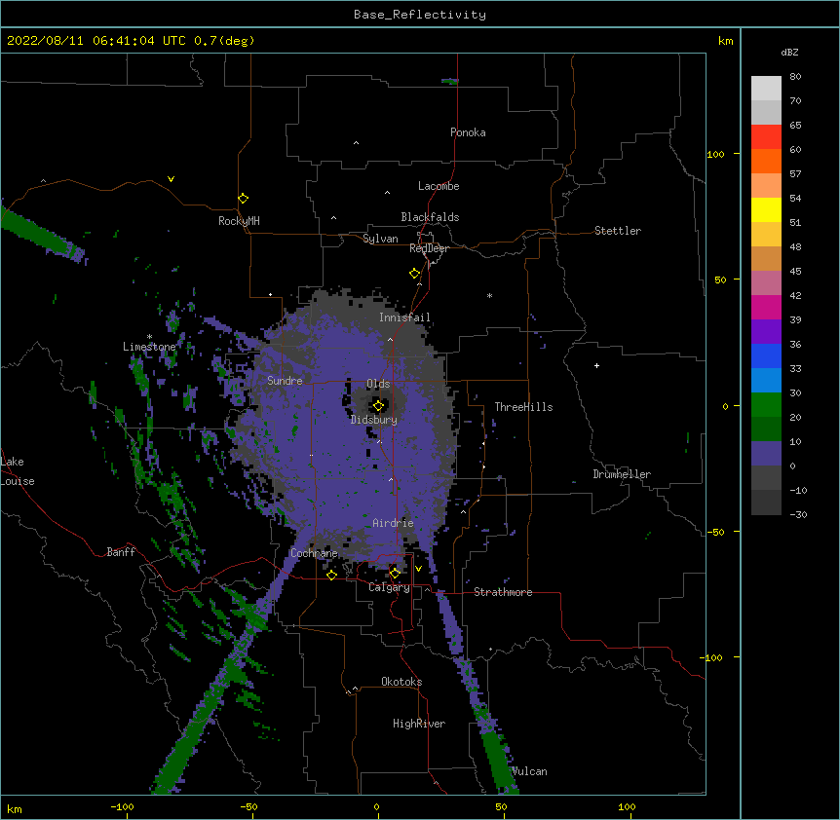
Task: Click the Lake Louise label
Action: (18, 471)
